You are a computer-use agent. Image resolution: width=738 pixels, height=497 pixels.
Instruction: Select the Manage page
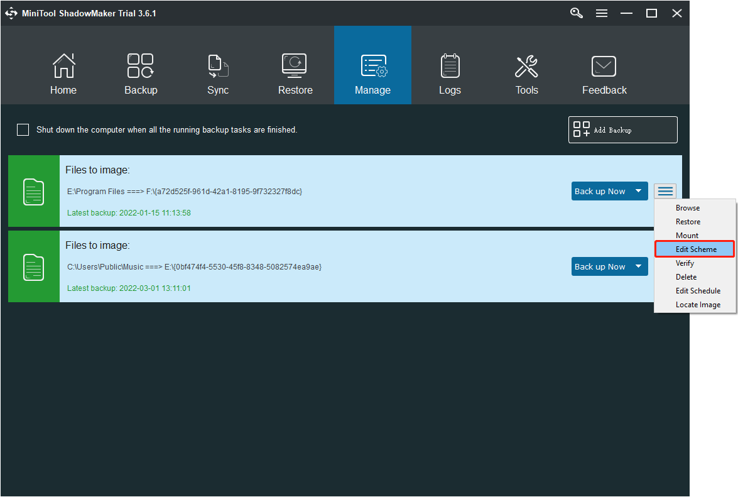click(x=372, y=65)
